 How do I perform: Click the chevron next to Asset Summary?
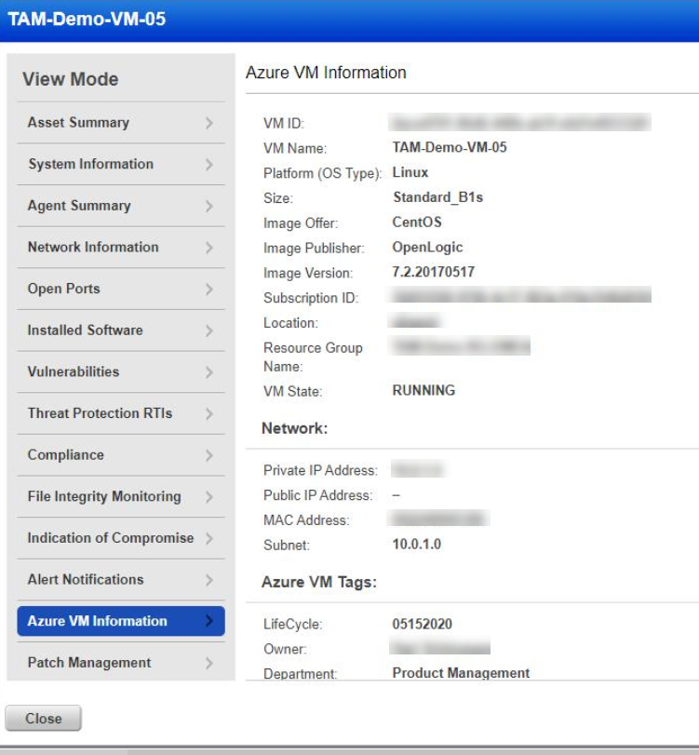point(208,123)
